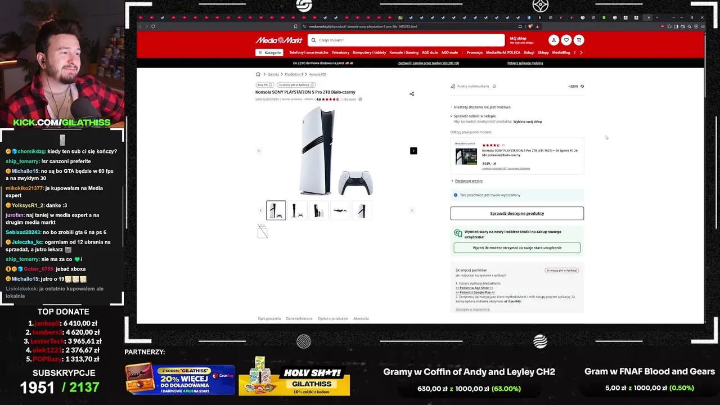Share the product via share icon
The height and width of the screenshot is (405, 720).
(412, 94)
